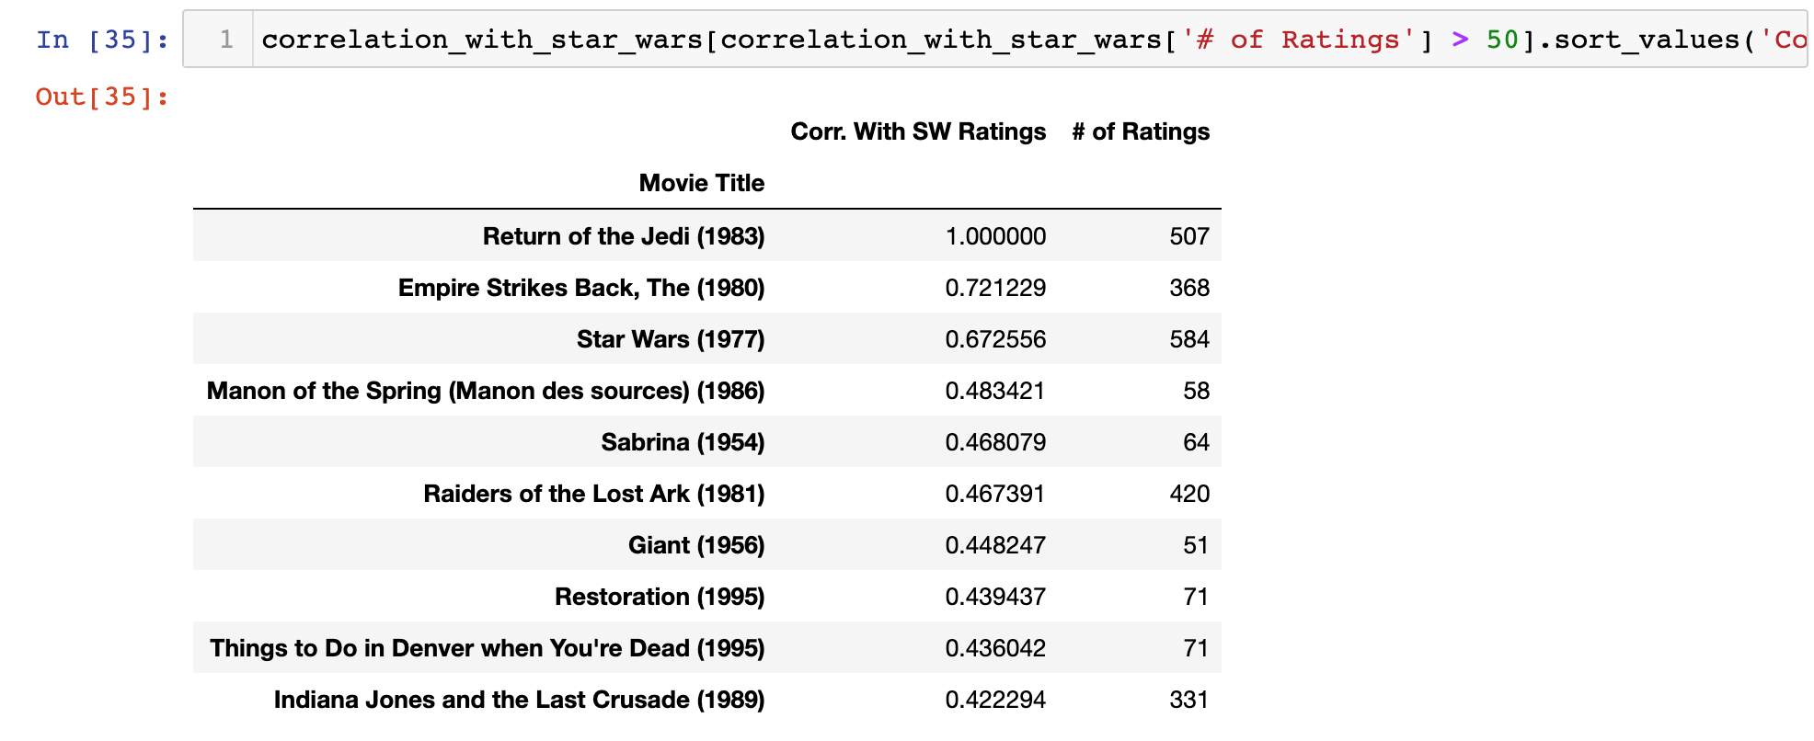Click ratings count 51
This screenshot has width=1814, height=741.
tap(1196, 545)
